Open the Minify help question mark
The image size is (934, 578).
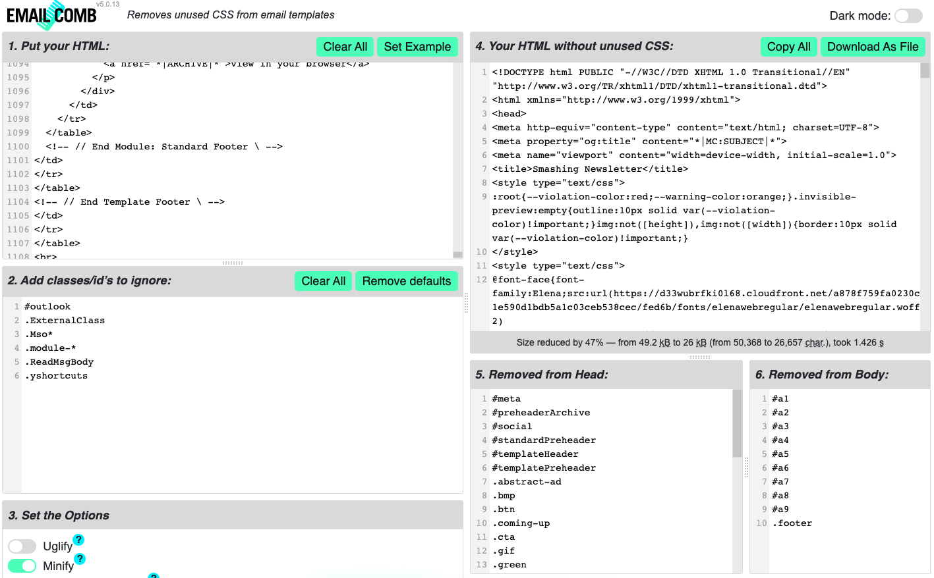(80, 559)
